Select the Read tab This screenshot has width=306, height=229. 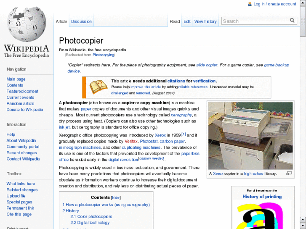[175, 21]
